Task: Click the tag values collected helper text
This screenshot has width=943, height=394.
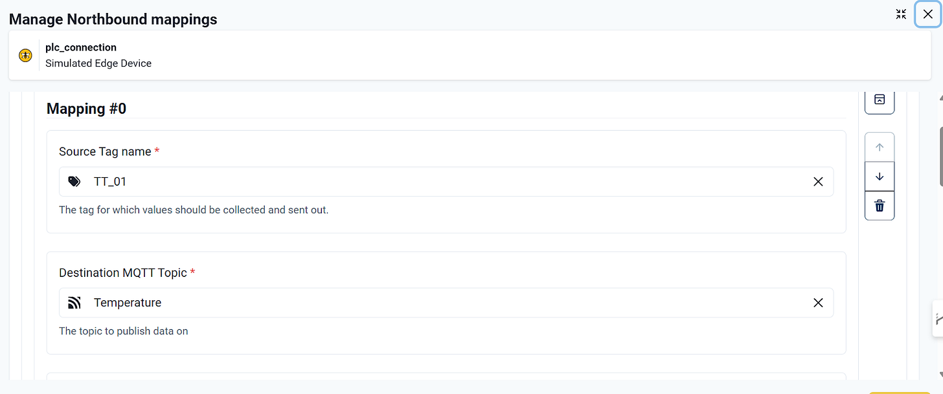Action: pyautogui.click(x=194, y=210)
